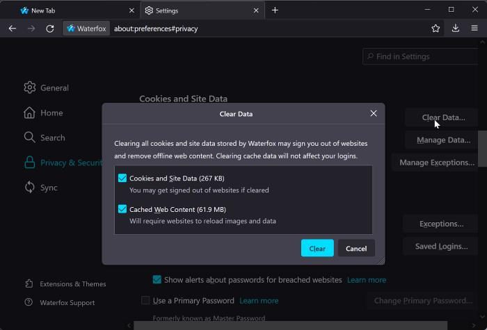The height and width of the screenshot is (330, 487).
Task: Click Manage Exceptions... button
Action: pos(436,163)
